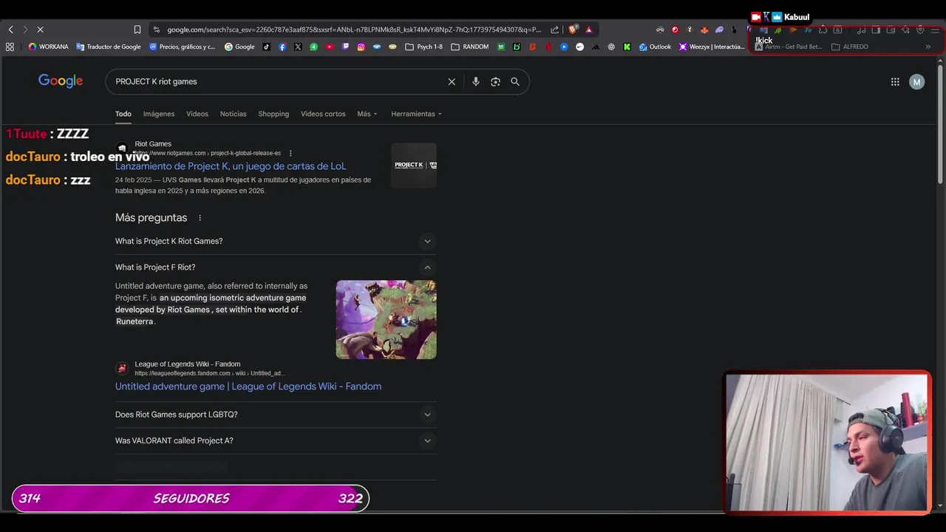Switch to the Imágenes tab

pyautogui.click(x=159, y=114)
